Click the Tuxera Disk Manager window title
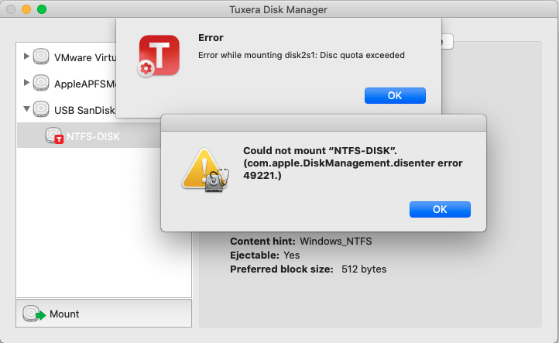This screenshot has width=559, height=343. point(278,9)
